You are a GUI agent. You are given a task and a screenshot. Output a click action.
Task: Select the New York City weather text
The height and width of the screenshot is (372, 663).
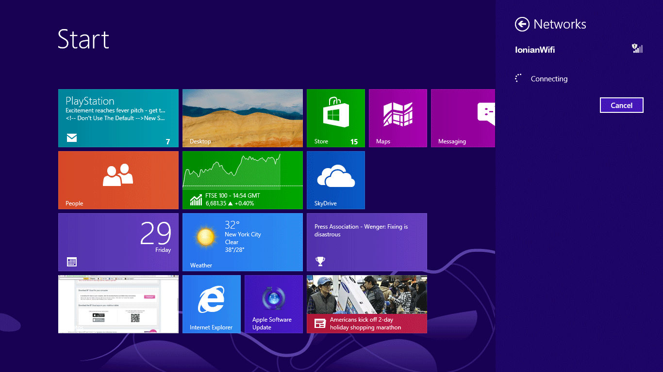[243, 234]
